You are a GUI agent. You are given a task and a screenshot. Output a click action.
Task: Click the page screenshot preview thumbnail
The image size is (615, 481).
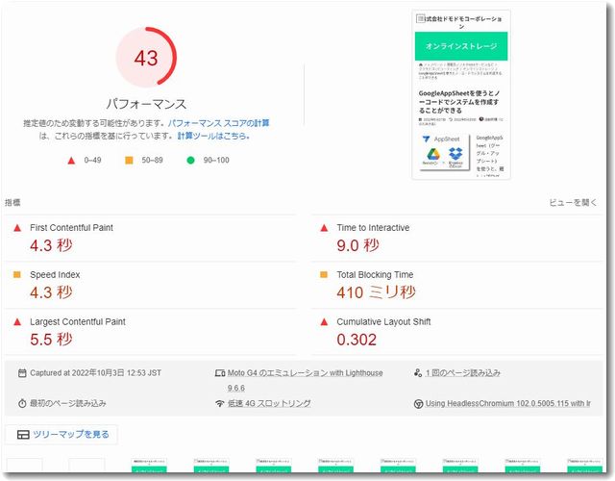click(460, 94)
